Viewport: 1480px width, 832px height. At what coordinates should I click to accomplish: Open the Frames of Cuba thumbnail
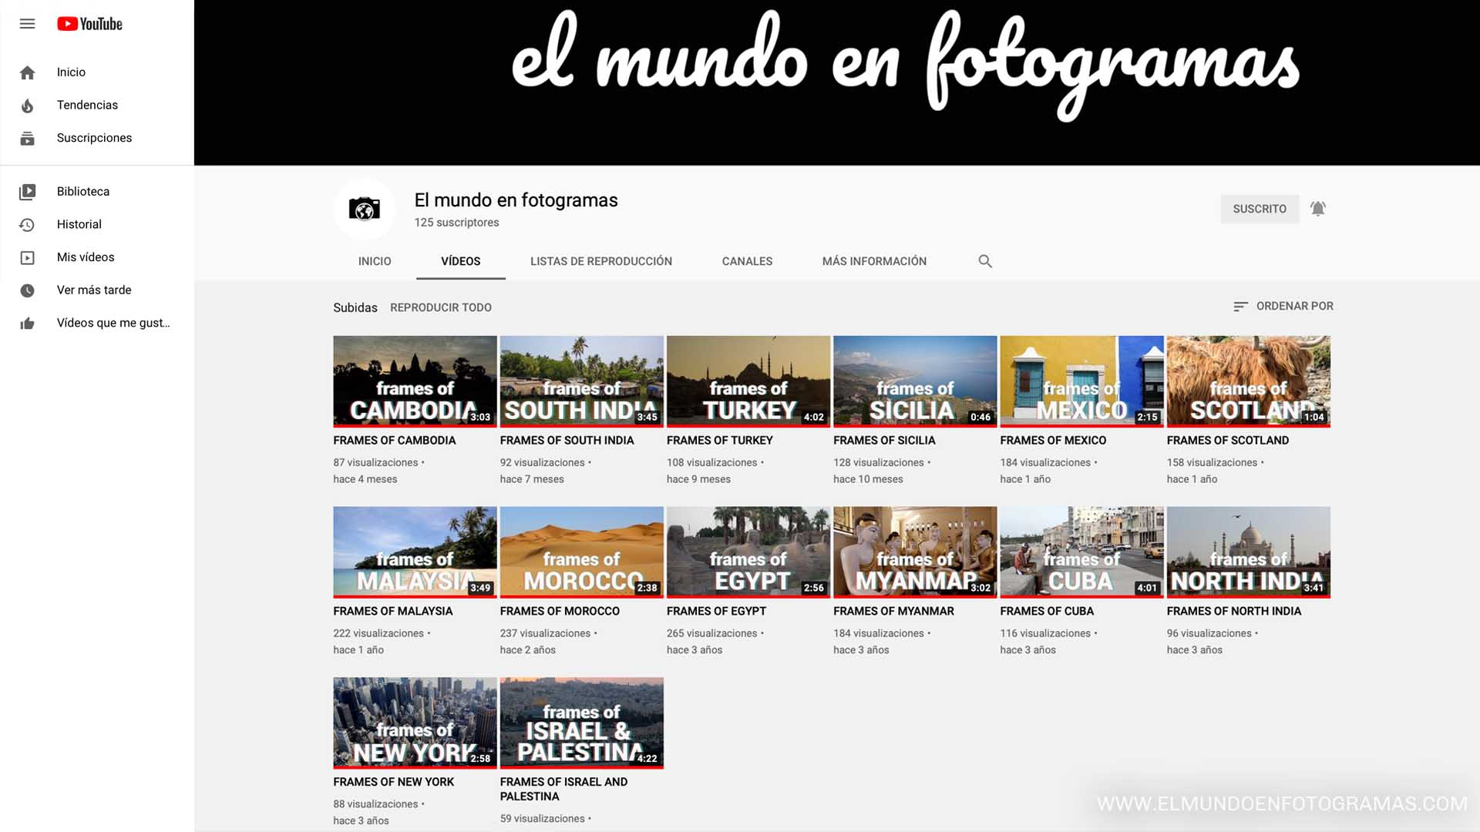click(1081, 552)
